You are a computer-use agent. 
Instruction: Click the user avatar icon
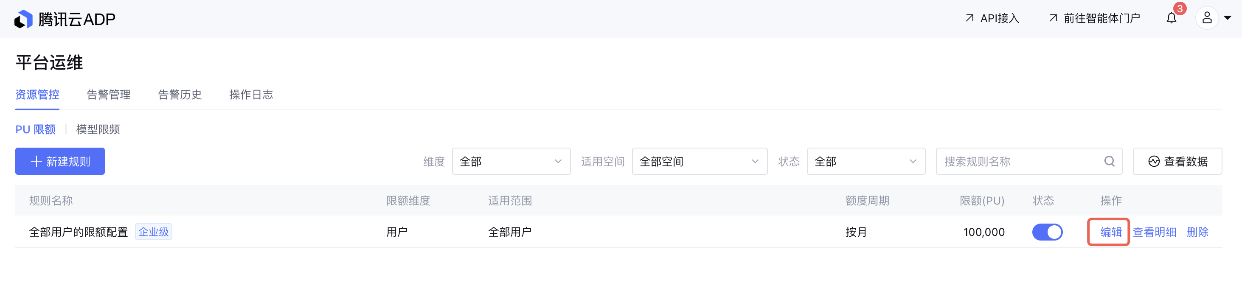click(x=1206, y=18)
